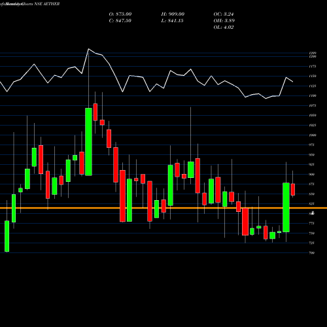327x327 pixels.
Task: Click the open price value O: 875.00
Action: click(x=120, y=14)
